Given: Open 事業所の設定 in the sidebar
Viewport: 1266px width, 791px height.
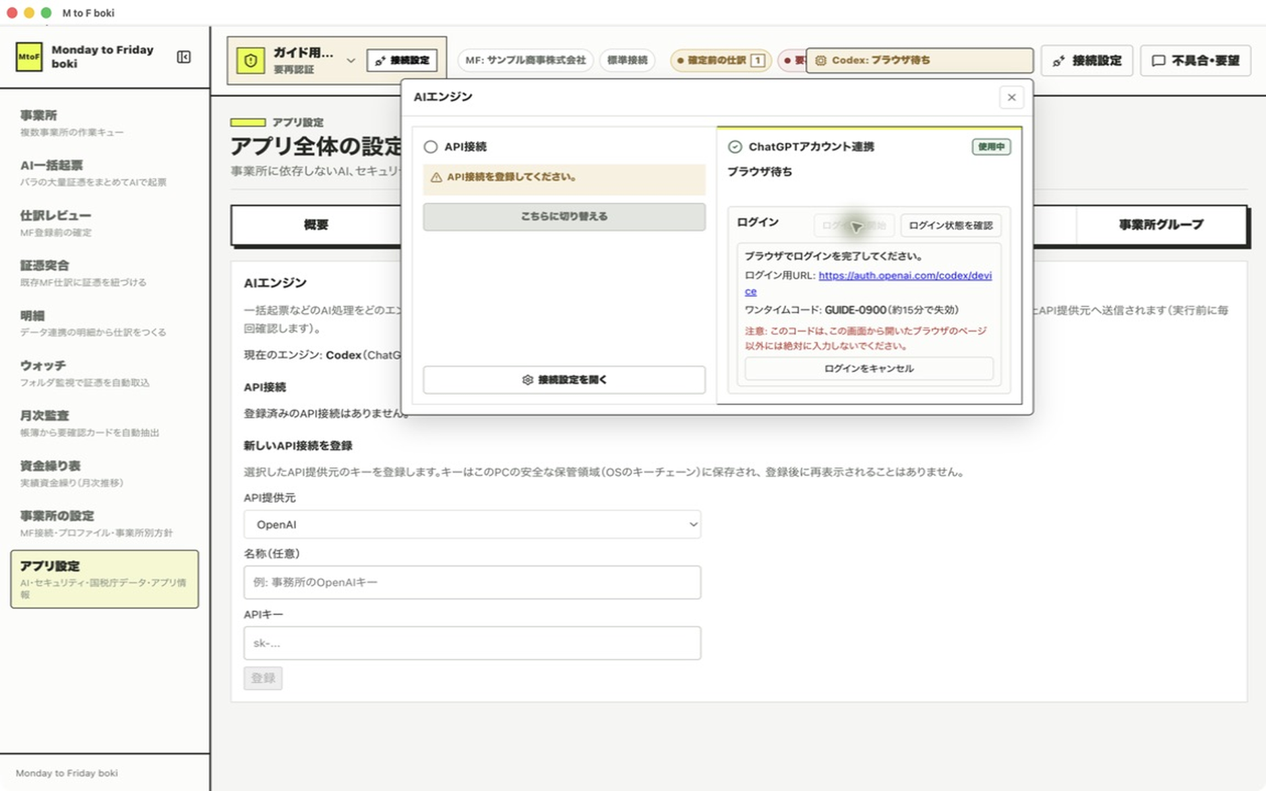Looking at the screenshot, I should coord(104,523).
